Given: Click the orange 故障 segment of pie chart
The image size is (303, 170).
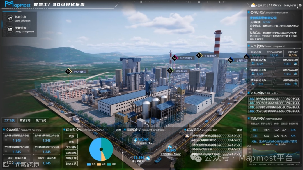Looking at the screenshot, I should click(104, 157).
